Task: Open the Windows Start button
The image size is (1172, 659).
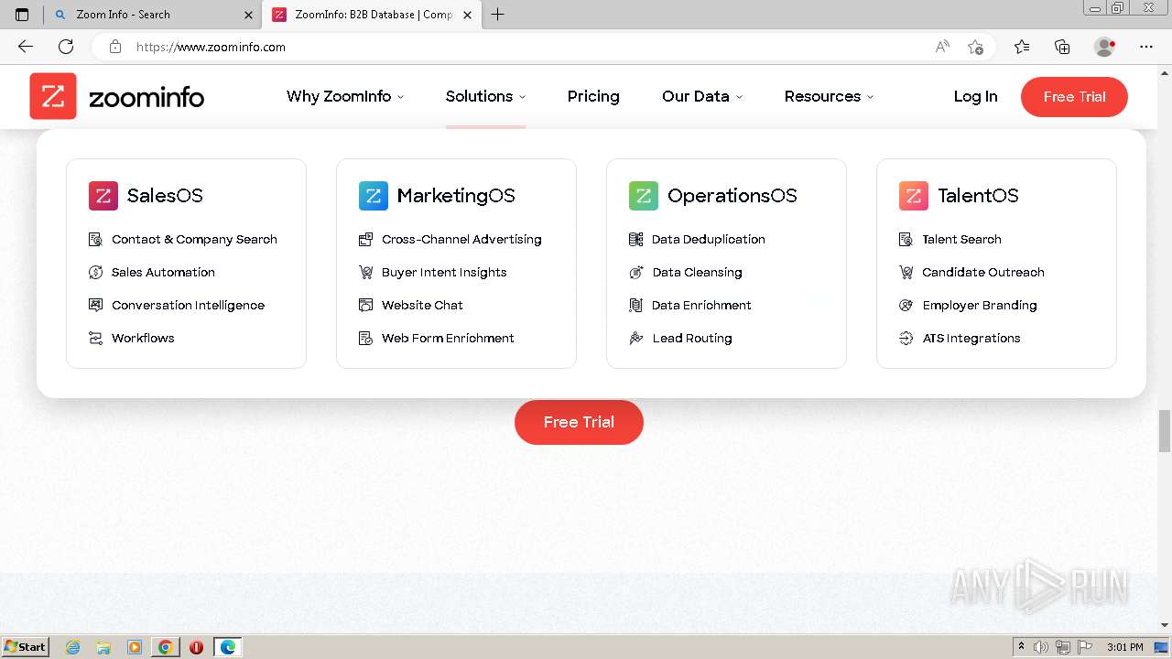Action: pos(25,647)
